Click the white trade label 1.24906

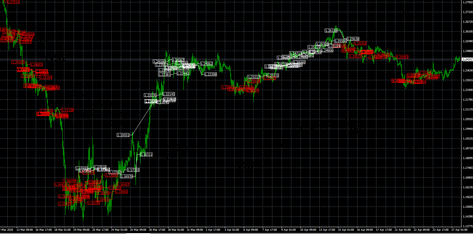pyautogui.click(x=327, y=50)
